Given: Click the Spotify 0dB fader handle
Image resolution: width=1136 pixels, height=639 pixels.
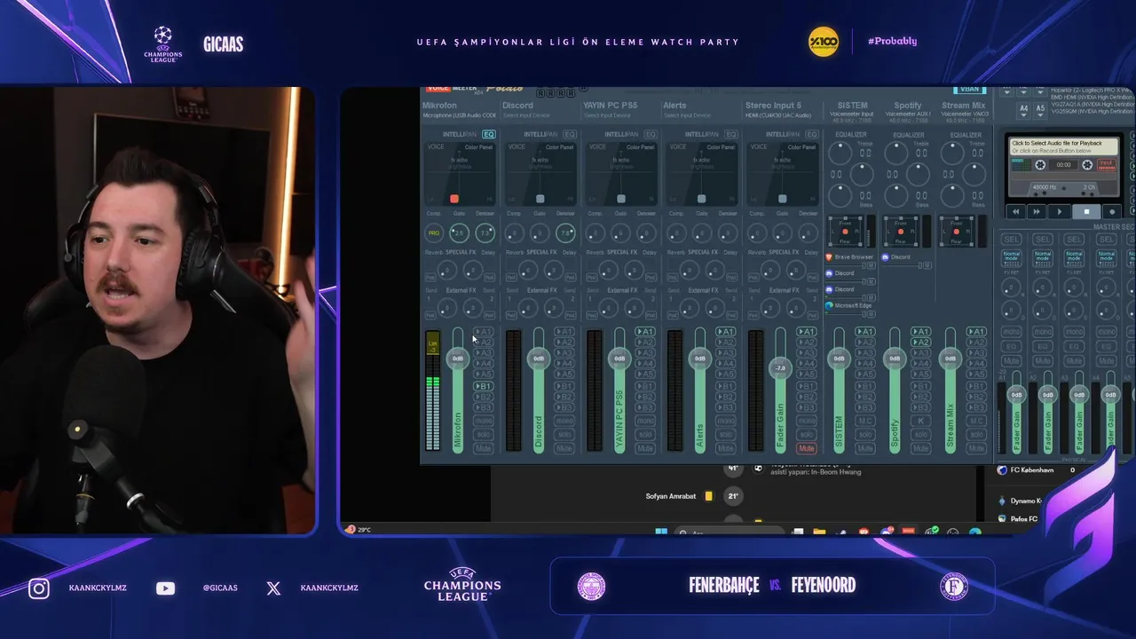Looking at the screenshot, I should click(x=895, y=359).
